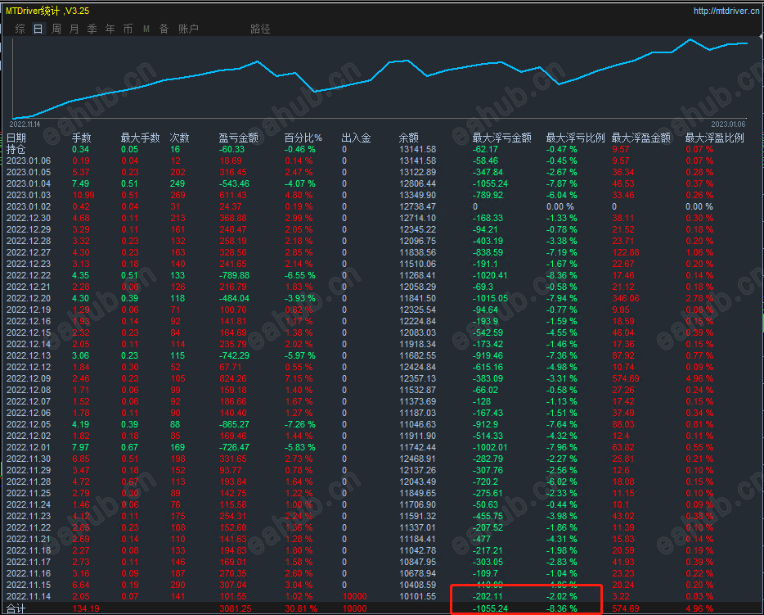Click the M tab icon
Screen dimensions: 764x615
pyautogui.click(x=146, y=29)
